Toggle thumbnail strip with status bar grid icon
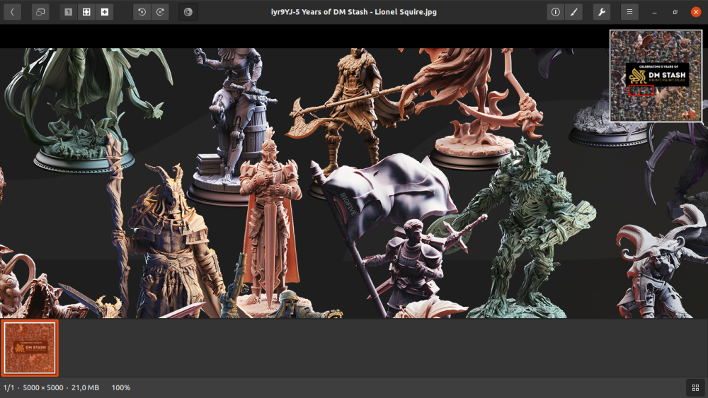The image size is (708, 398). coord(695,387)
